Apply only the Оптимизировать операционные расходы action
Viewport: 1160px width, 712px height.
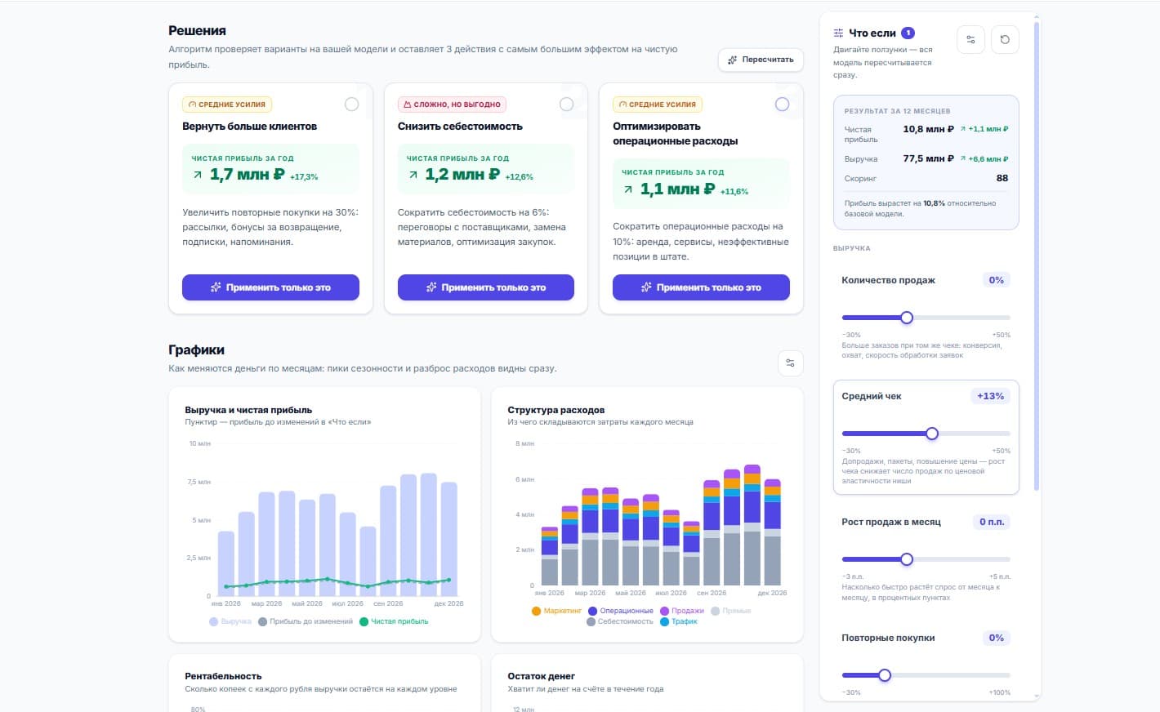pos(701,287)
